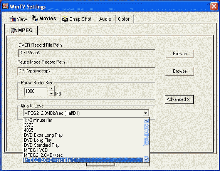Select '1:43 minute film' quality option
220x171 pixels.
83,120
